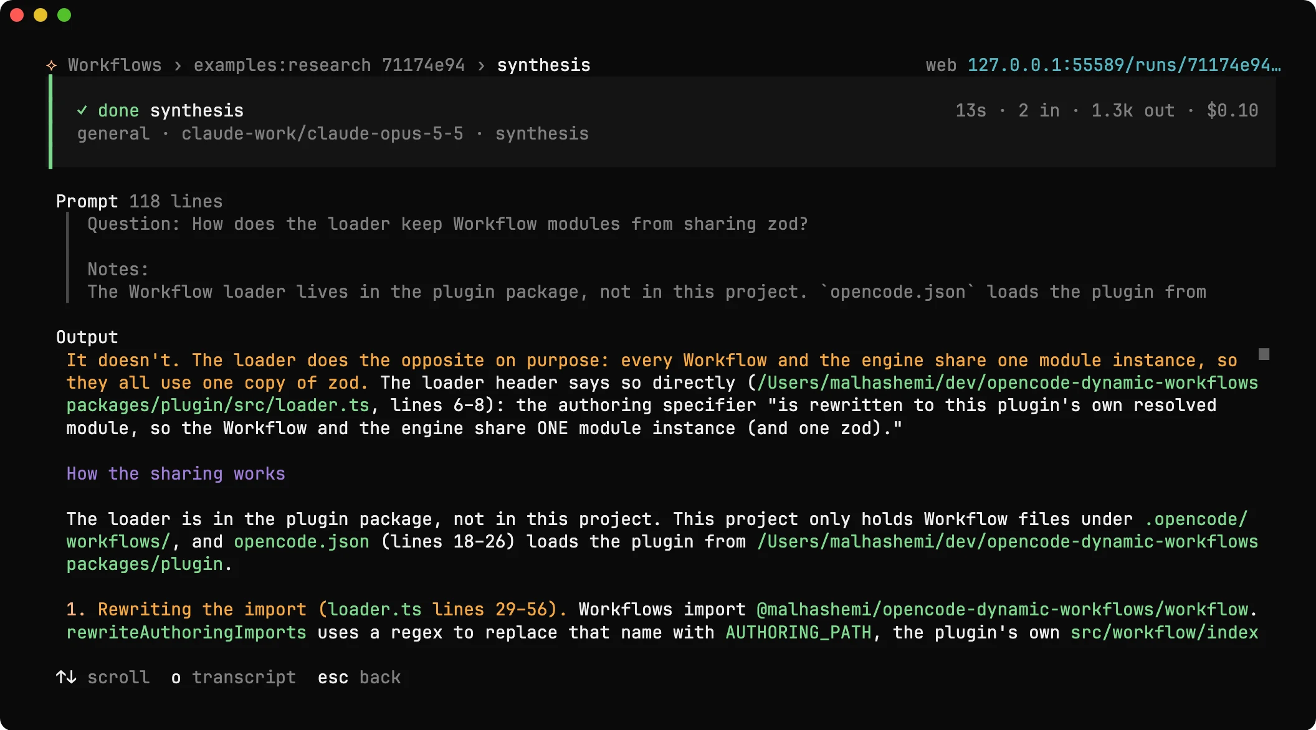
Task: Select the synthesis breadcrumb item
Action: coord(543,65)
